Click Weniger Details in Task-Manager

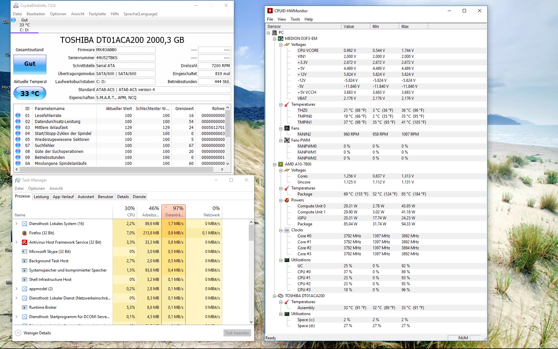pyautogui.click(x=33, y=333)
